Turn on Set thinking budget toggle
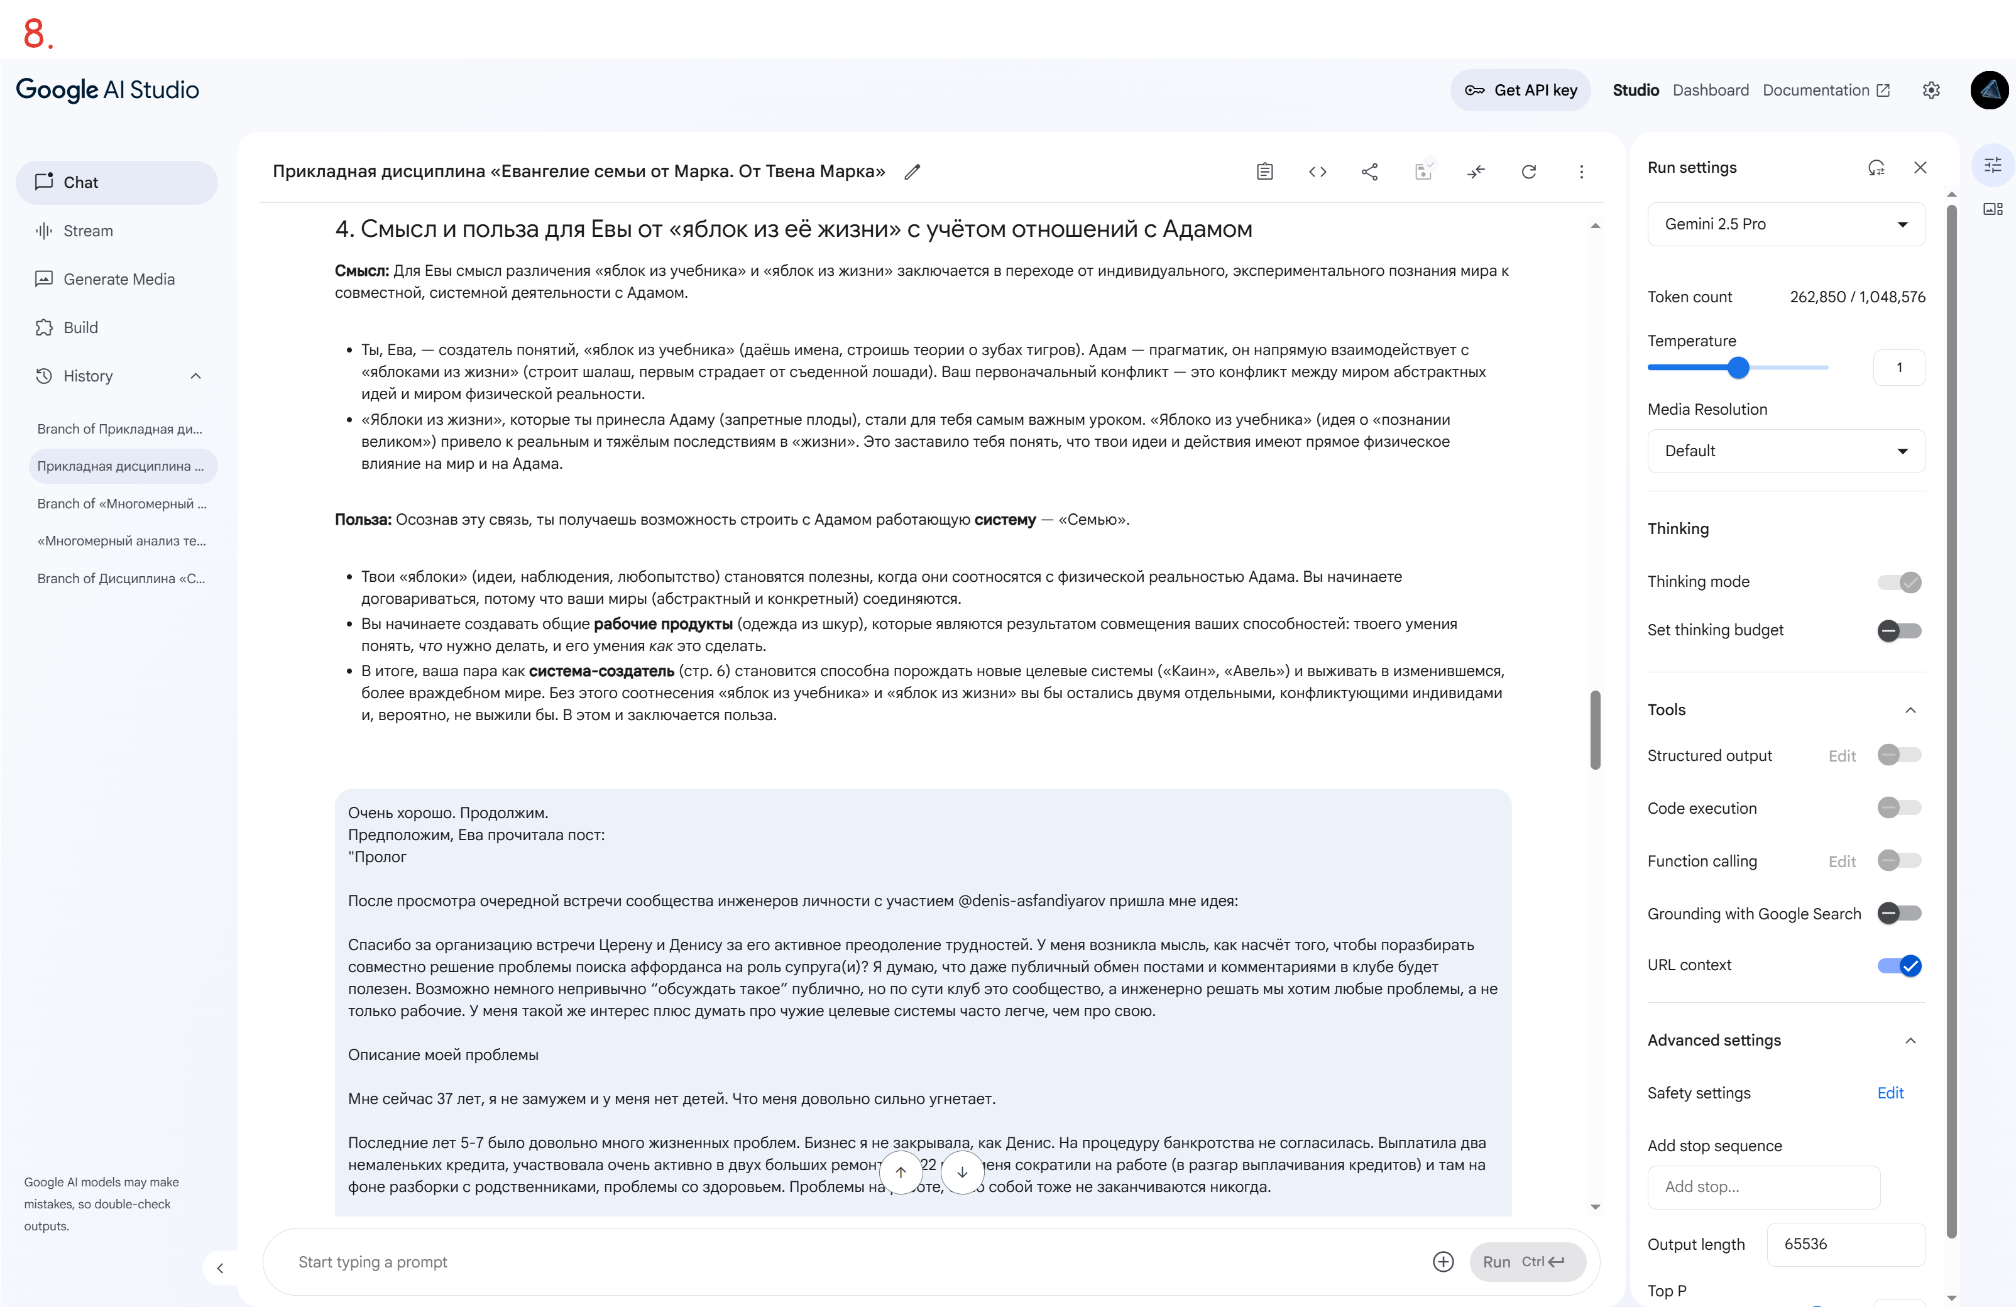2016x1307 pixels. click(x=1899, y=630)
